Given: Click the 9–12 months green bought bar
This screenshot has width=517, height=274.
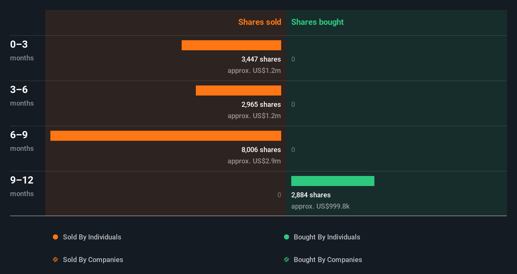Looking at the screenshot, I should [333, 181].
